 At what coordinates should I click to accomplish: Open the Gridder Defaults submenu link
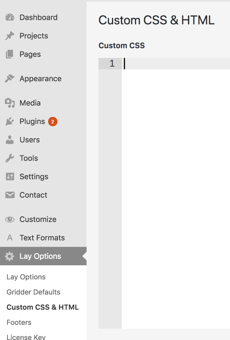(33, 292)
